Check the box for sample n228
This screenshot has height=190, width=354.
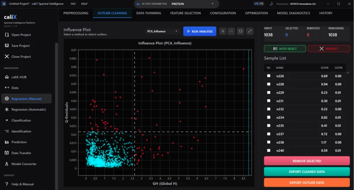click(x=269, y=84)
